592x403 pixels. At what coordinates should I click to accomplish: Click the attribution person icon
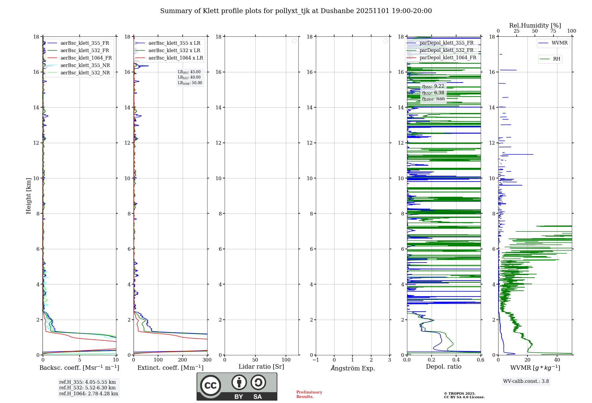239,382
